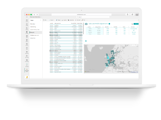
Task: Select the Commenting page
Action: pos(33,27)
